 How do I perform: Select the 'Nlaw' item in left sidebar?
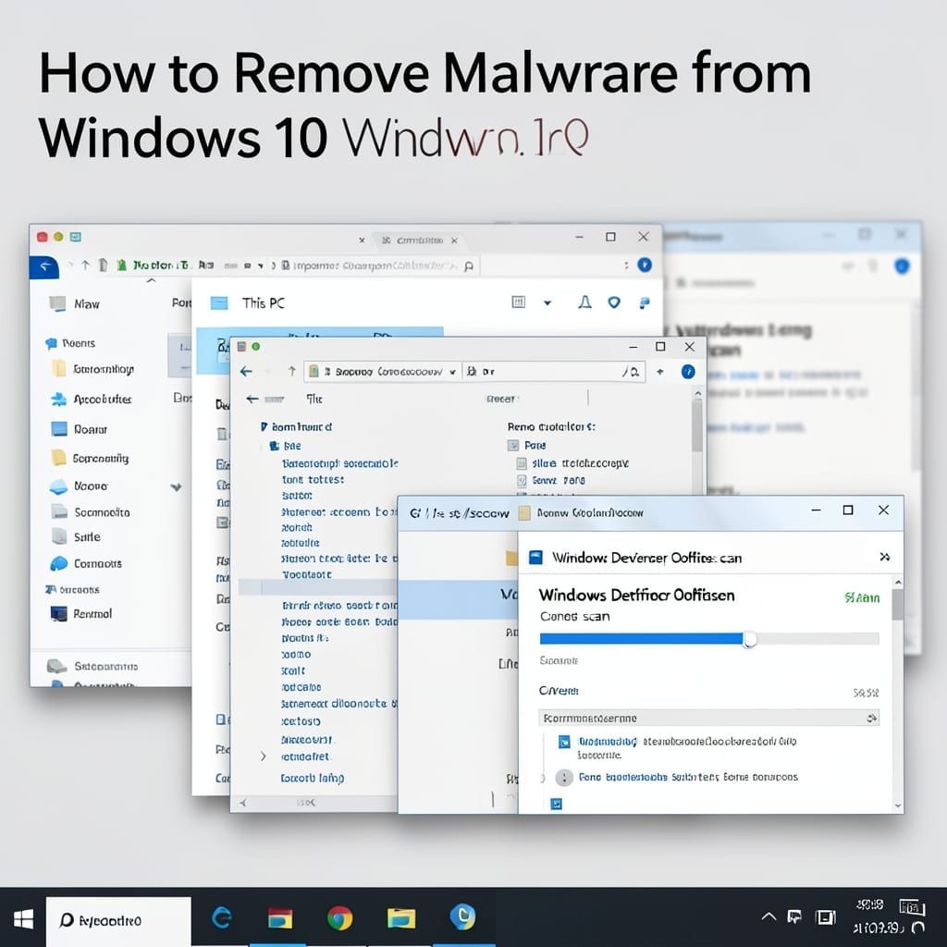(x=75, y=303)
